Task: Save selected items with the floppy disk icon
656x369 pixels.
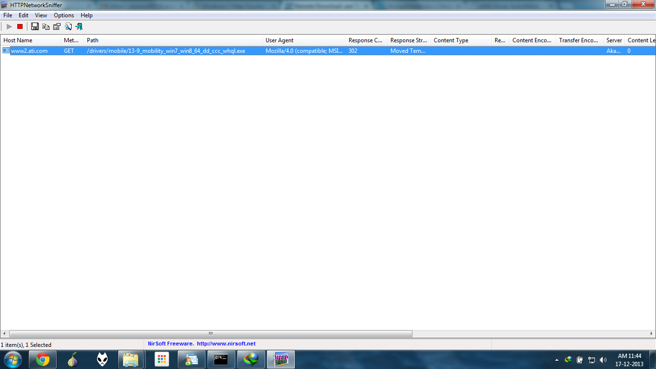Action: [35, 27]
